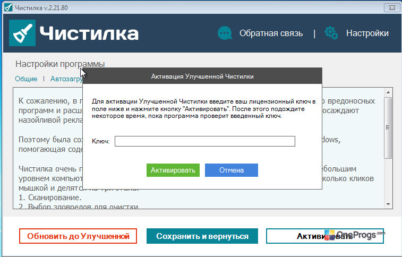Switch to the Общие tab
This screenshot has width=402, height=257.
[26, 79]
